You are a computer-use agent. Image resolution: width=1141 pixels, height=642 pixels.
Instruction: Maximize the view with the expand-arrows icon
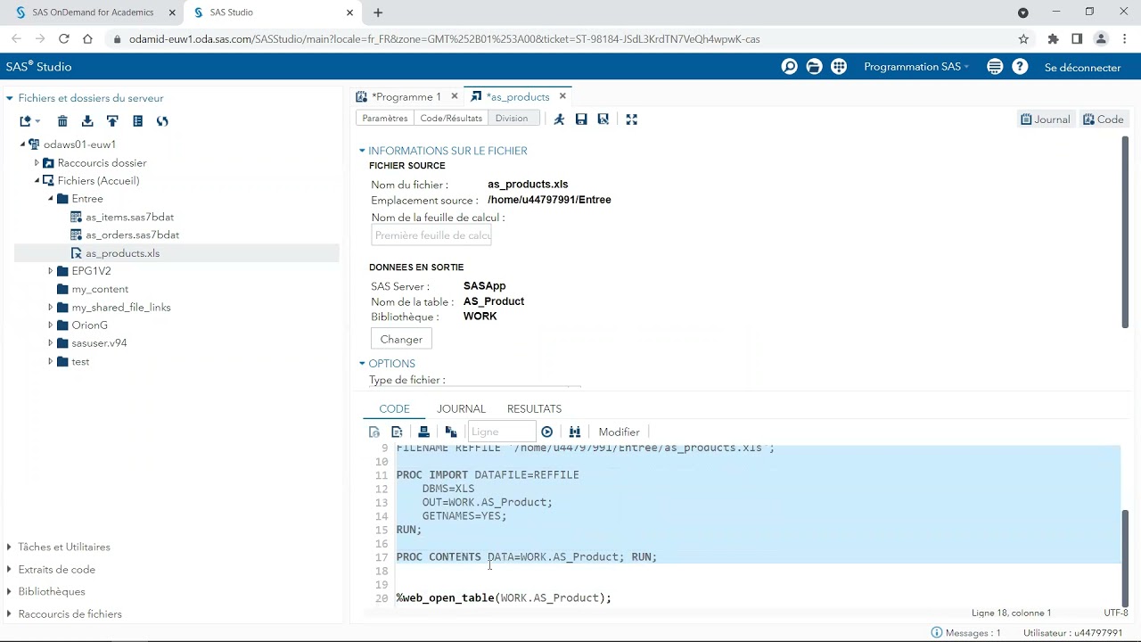tap(632, 119)
